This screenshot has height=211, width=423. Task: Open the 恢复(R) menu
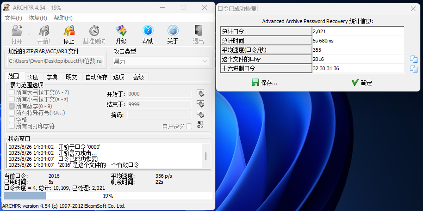click(x=38, y=18)
